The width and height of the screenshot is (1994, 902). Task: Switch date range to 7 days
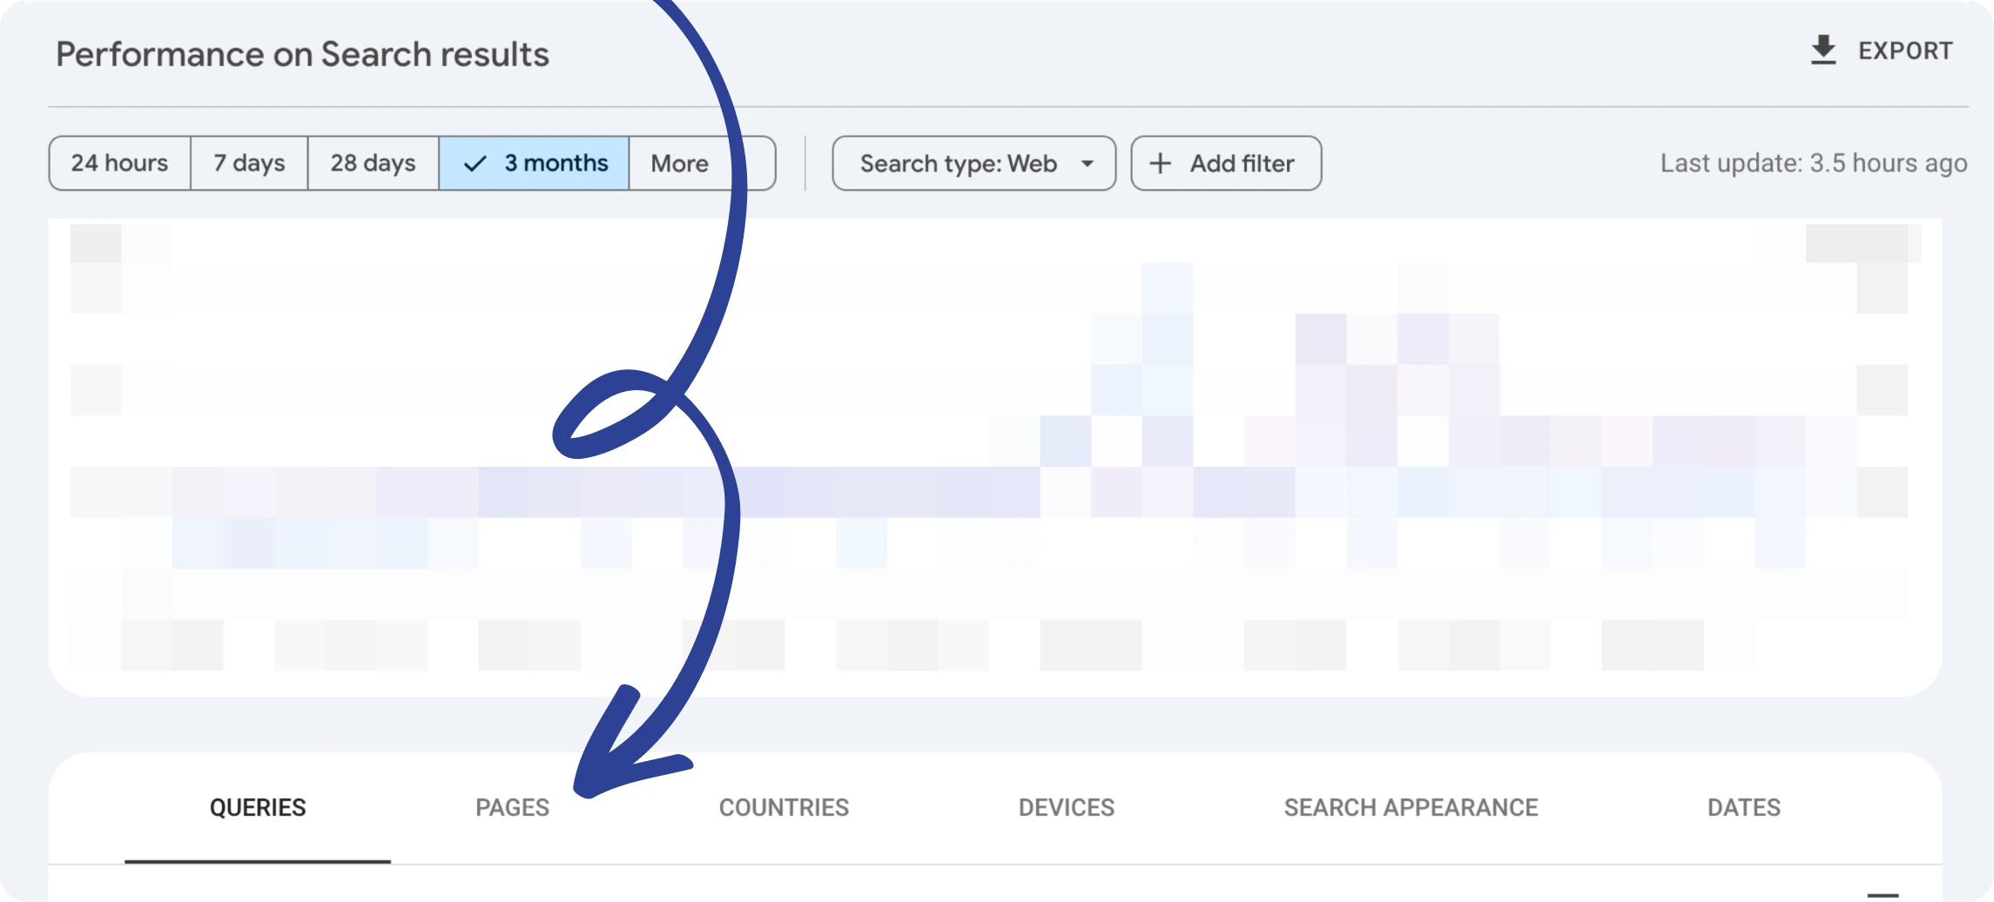tap(249, 163)
